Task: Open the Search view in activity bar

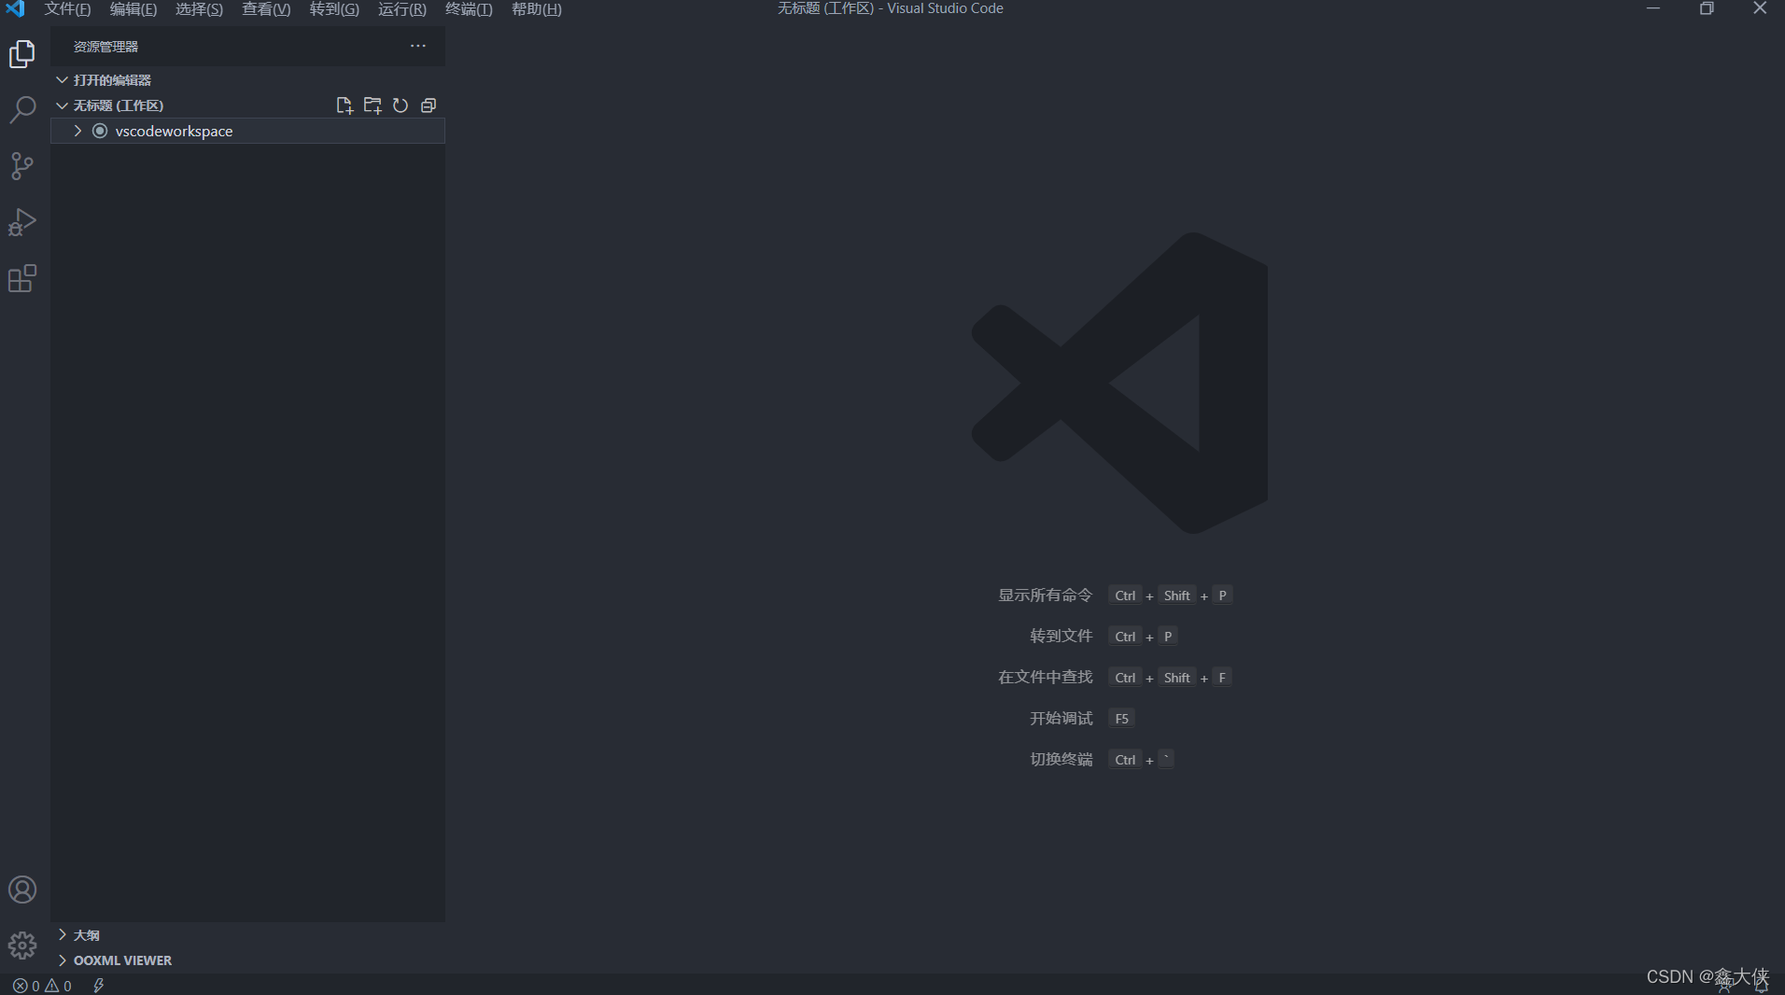Action: 22,110
